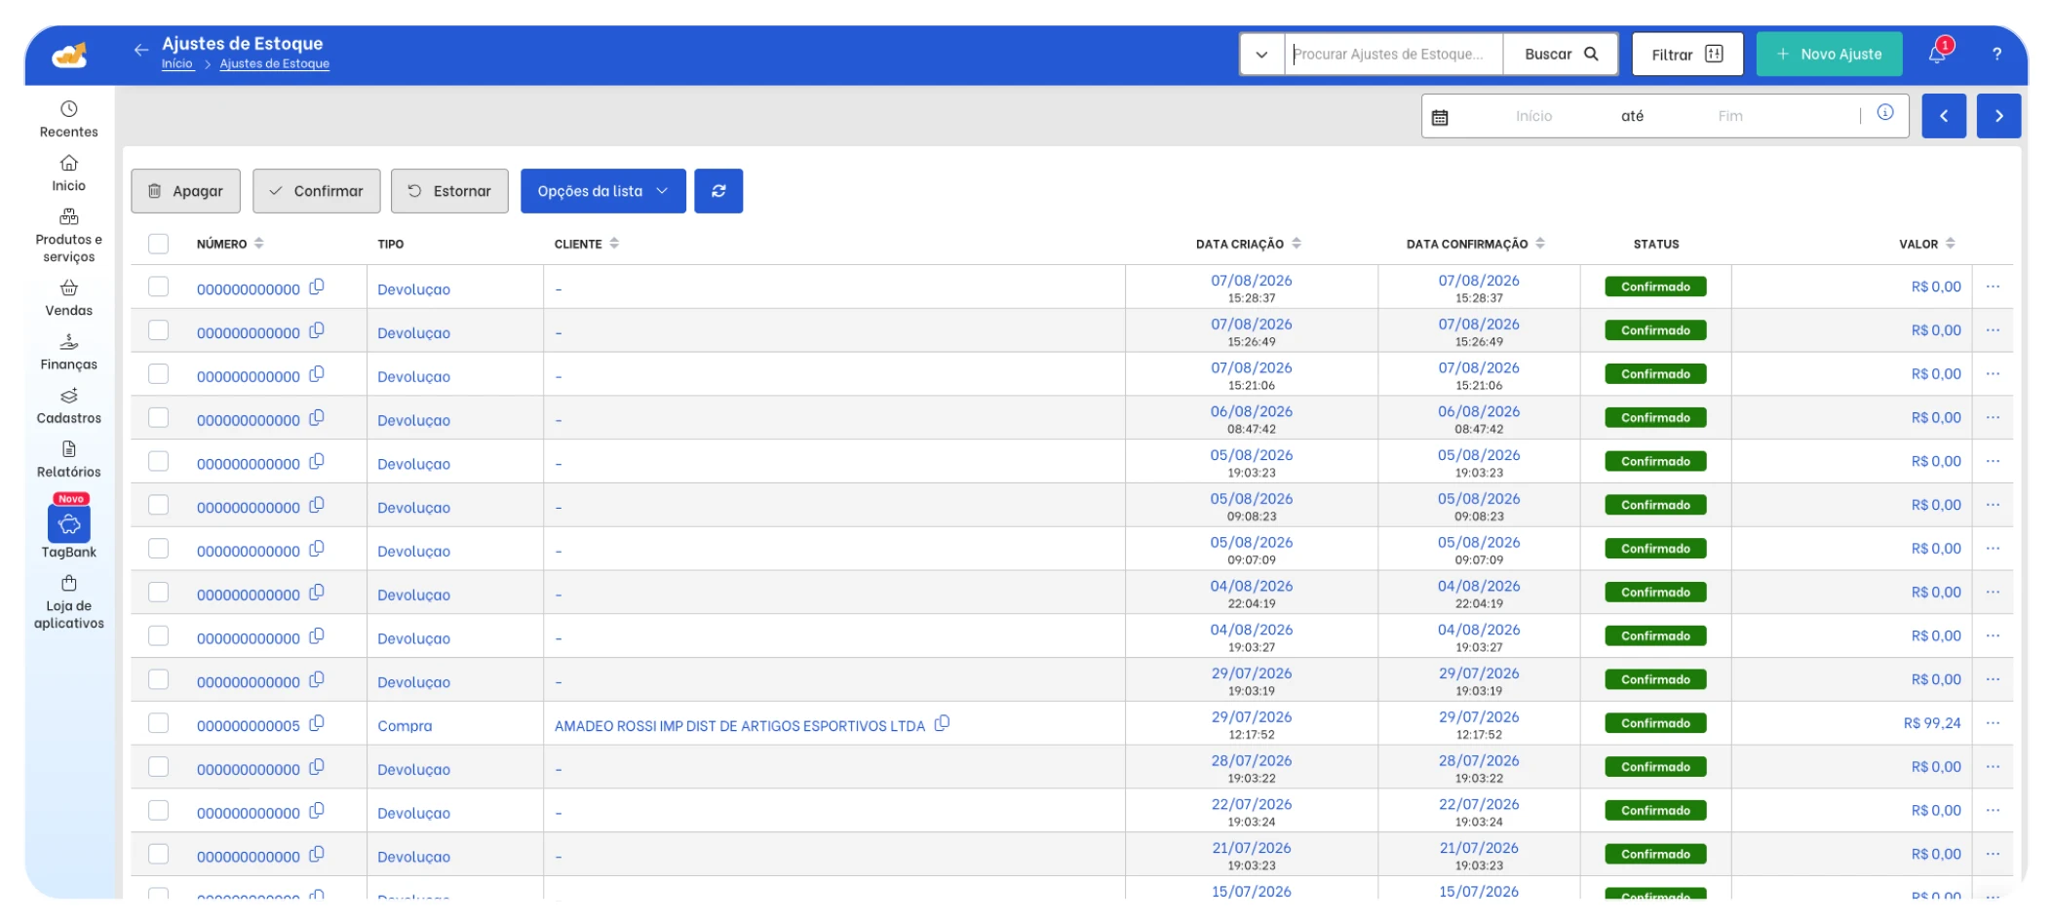Open Cadastros in the sidebar
2053x922 pixels.
coord(69,405)
